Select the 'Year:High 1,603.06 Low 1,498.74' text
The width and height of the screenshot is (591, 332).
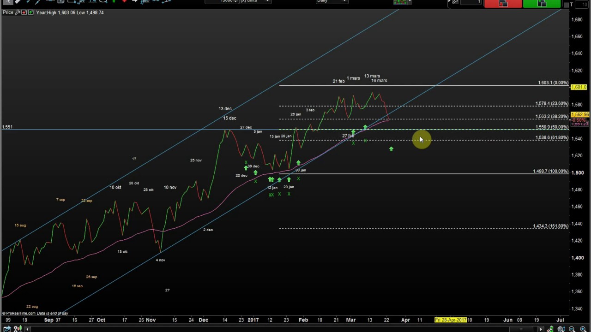pyautogui.click(x=70, y=12)
